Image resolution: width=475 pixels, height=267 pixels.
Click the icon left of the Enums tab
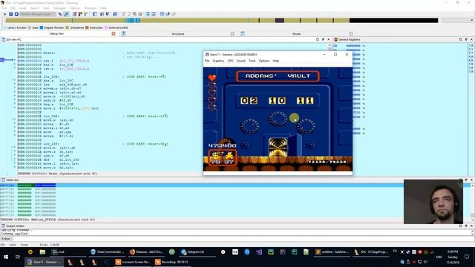[x=243, y=33]
